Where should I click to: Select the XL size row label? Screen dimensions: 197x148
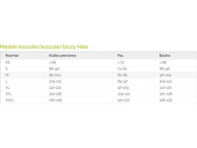coord(8,87)
